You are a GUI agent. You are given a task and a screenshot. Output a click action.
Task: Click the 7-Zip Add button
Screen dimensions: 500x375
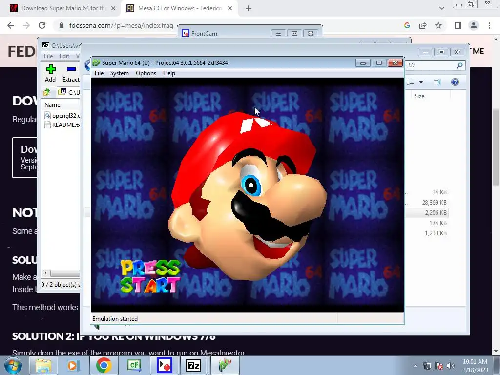point(50,73)
